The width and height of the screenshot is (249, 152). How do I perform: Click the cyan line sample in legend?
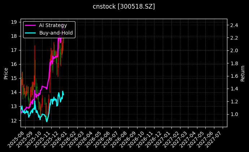[30, 33]
